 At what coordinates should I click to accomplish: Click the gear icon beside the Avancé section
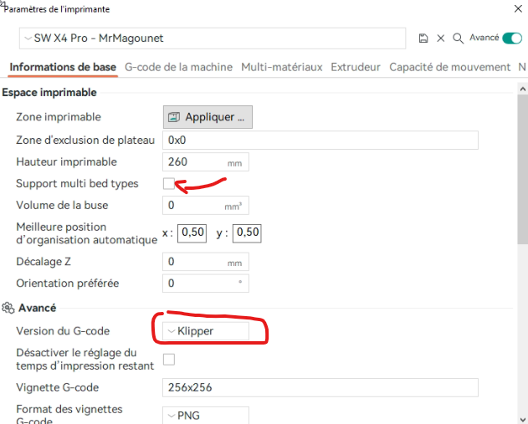click(x=8, y=308)
